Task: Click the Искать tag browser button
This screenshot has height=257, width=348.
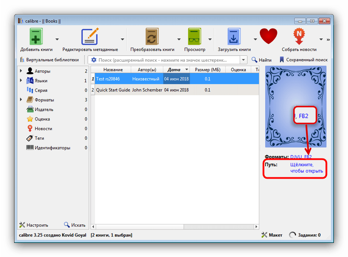Action: [x=74, y=225]
